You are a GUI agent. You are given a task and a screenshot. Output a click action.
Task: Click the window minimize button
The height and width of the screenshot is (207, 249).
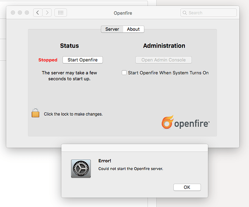tap(20, 12)
